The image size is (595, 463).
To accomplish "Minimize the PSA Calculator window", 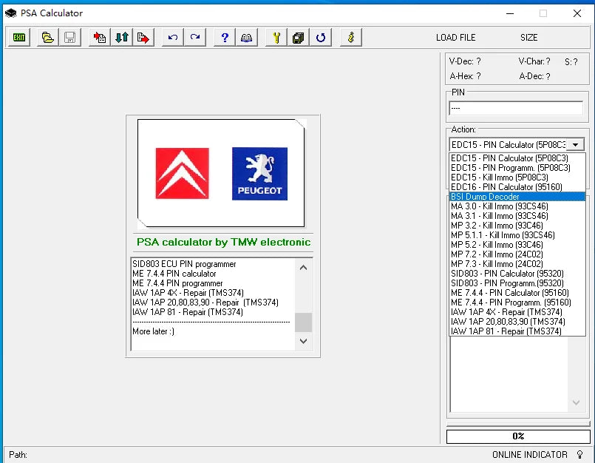I will [510, 13].
